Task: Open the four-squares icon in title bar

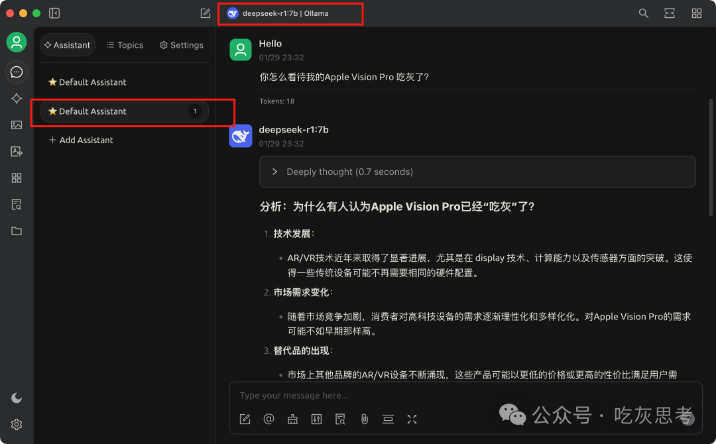Action: [696, 13]
